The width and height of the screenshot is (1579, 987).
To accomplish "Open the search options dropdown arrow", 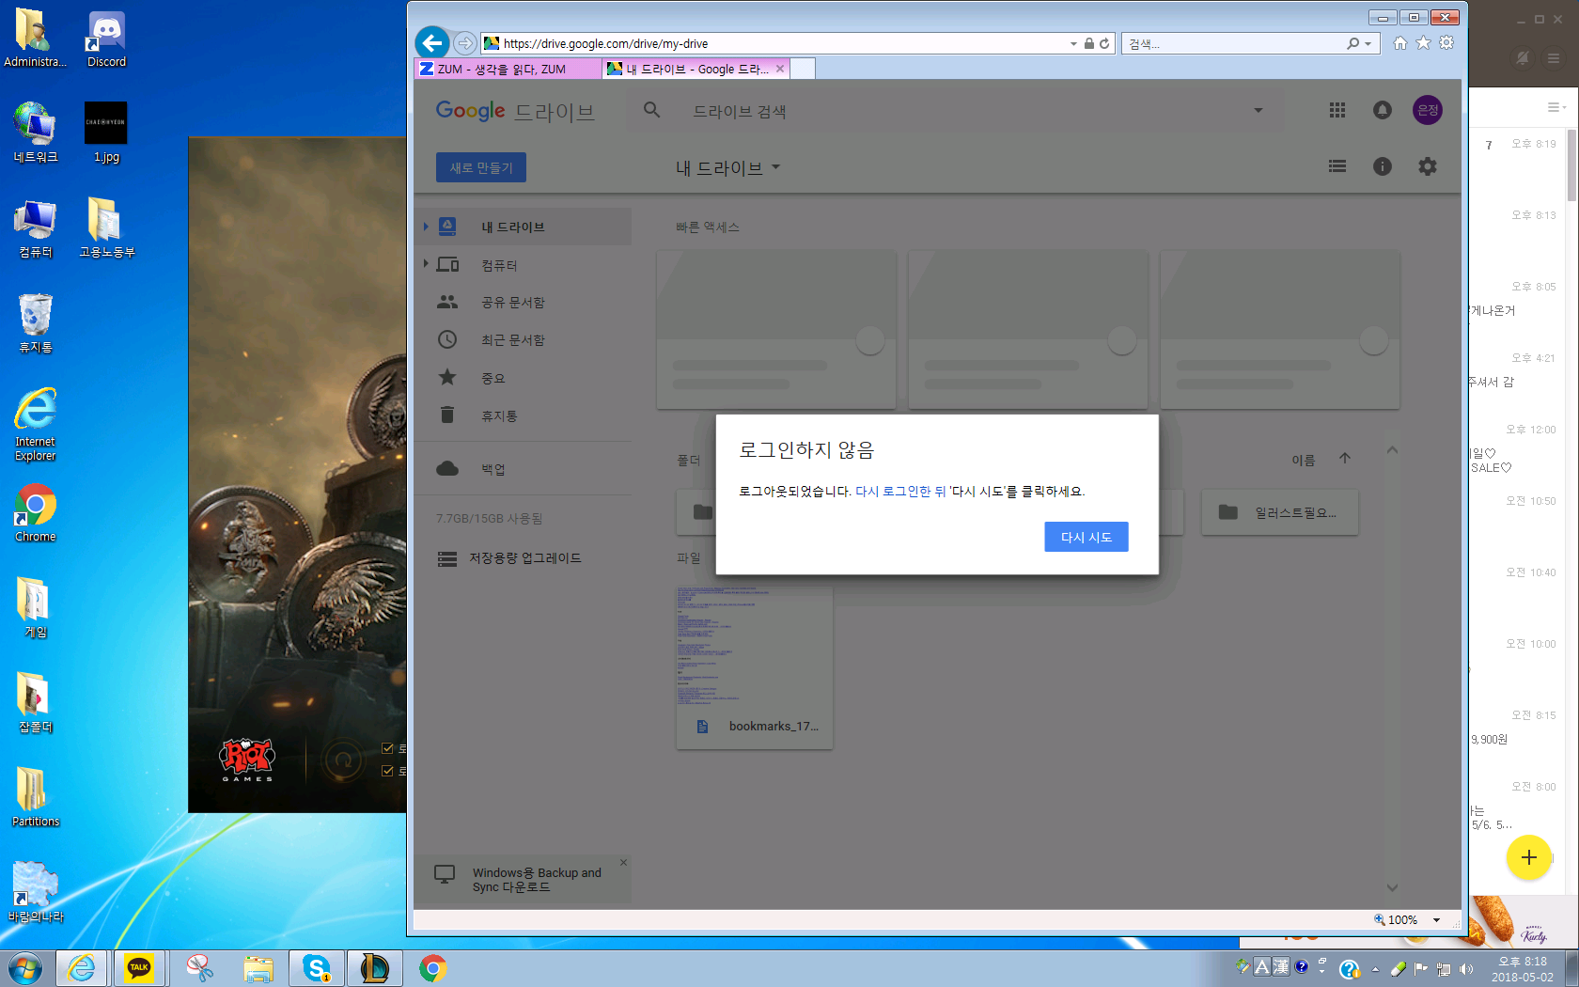I will (x=1258, y=111).
